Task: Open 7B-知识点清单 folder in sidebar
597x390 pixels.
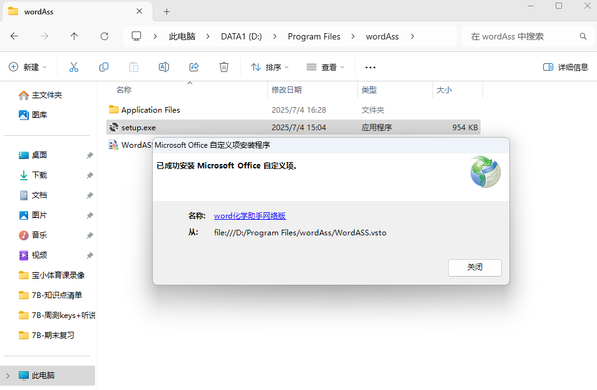Action: [51, 295]
